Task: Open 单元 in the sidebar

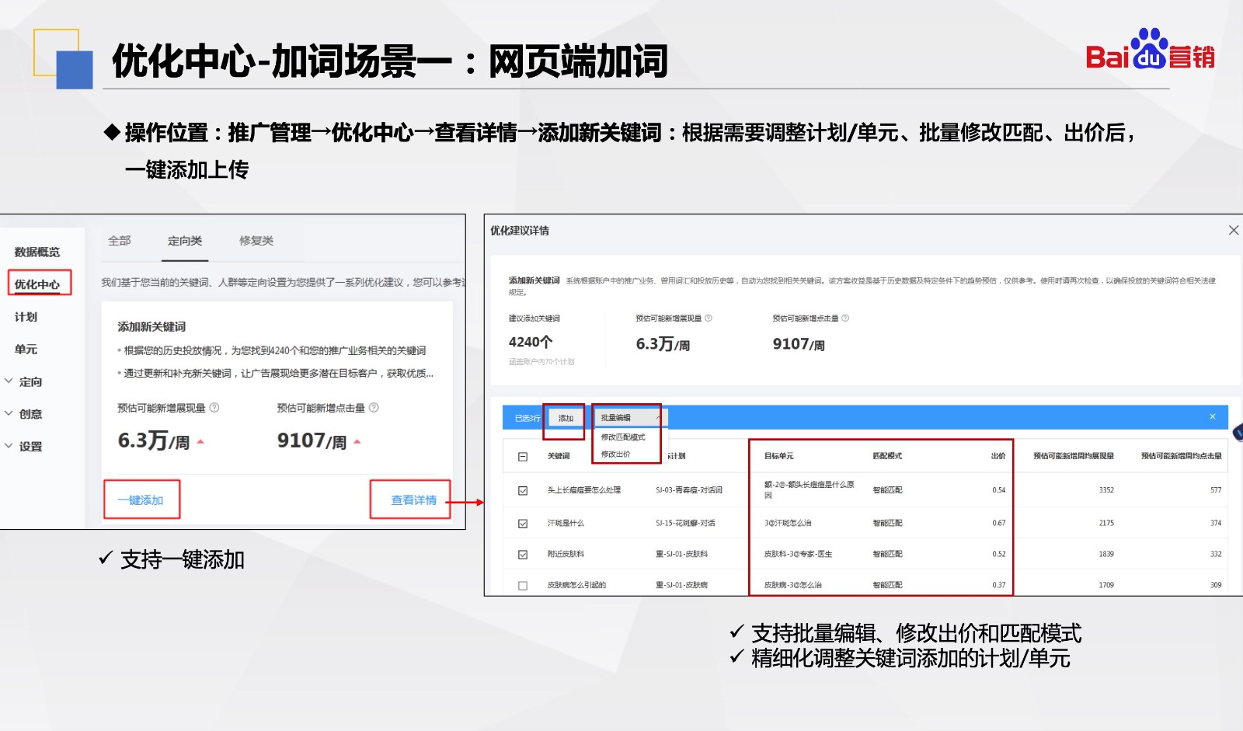Action: coord(26,350)
